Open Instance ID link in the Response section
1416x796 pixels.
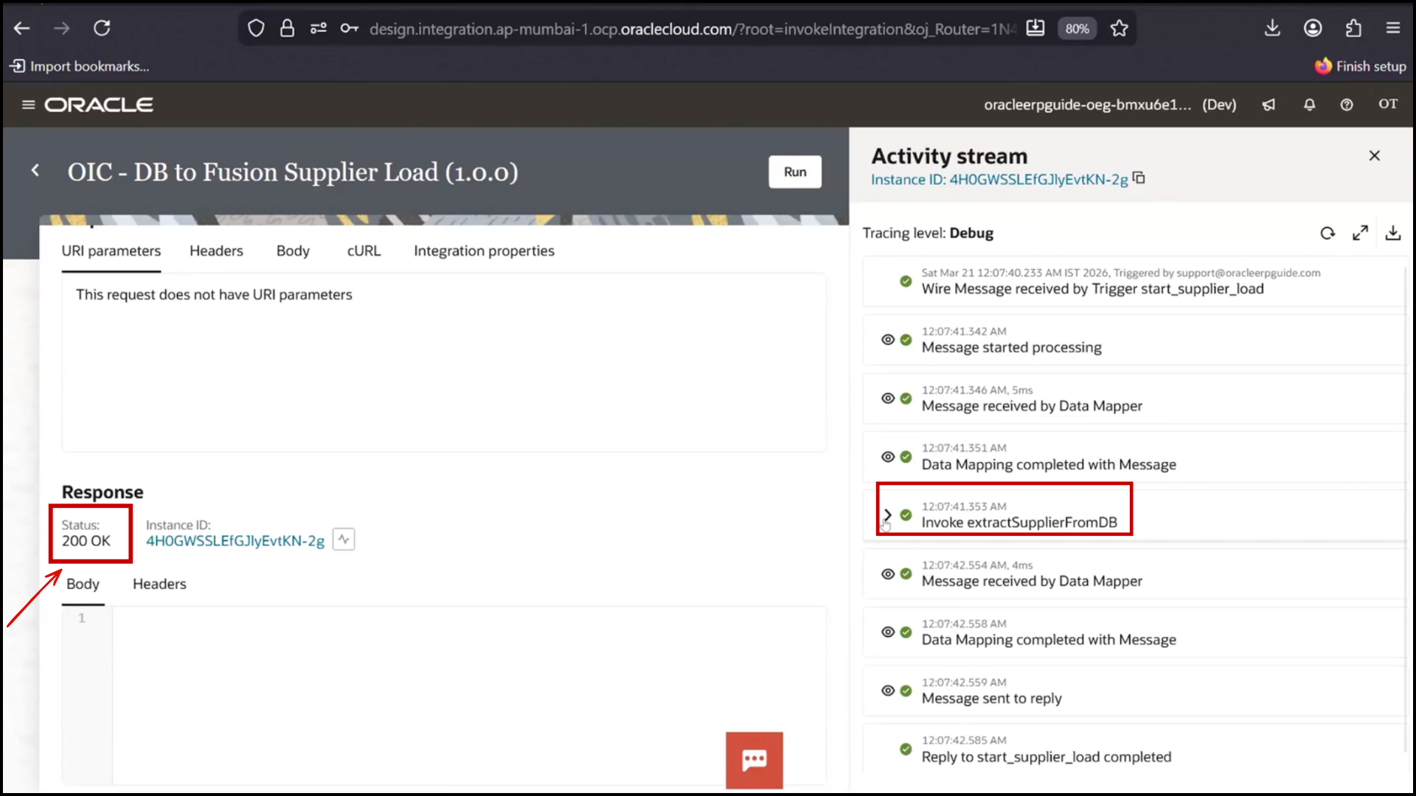pos(235,541)
